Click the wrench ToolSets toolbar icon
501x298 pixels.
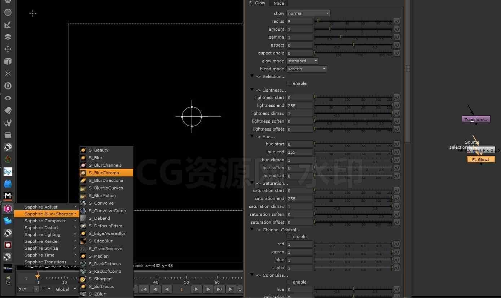tap(8, 123)
